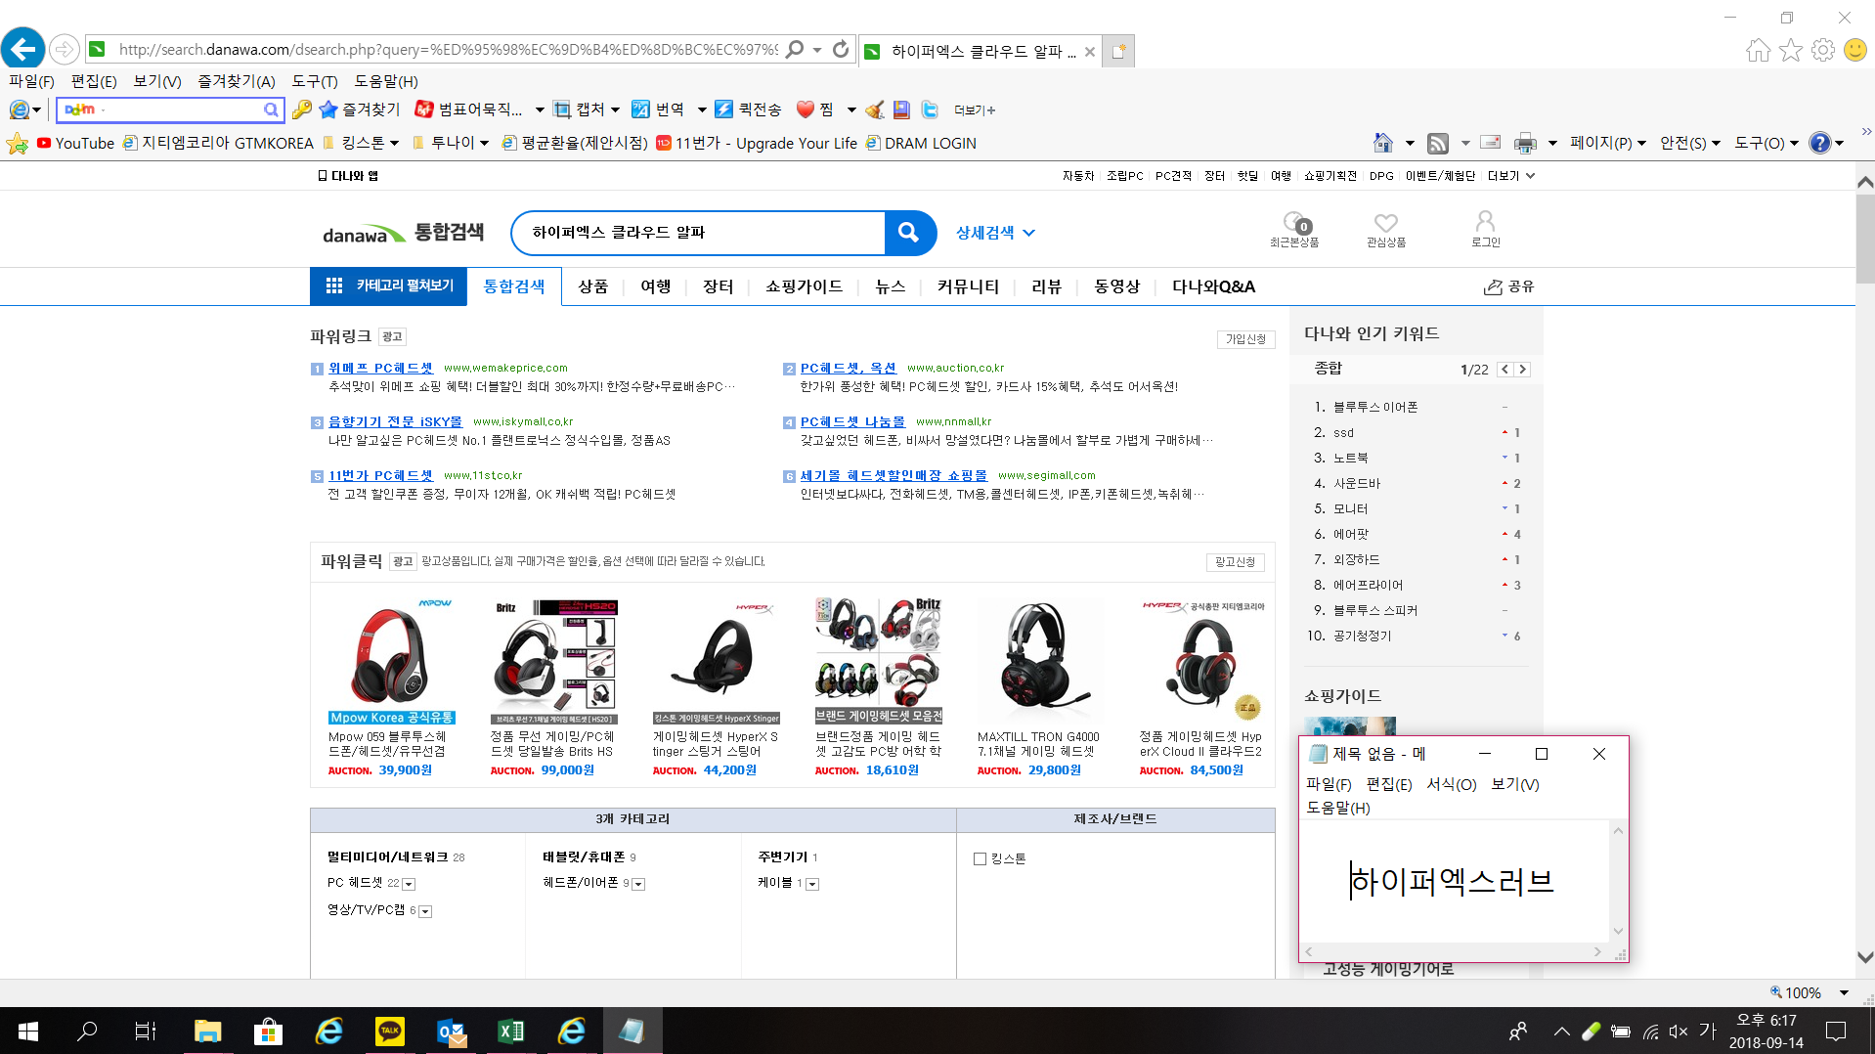Expand PC 헤드셋 category dropdown arrow
This screenshot has width=1875, height=1054.
tap(409, 884)
